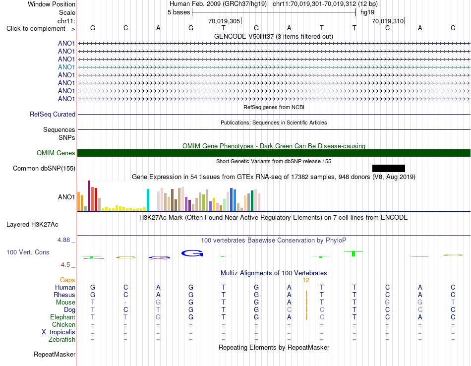The width and height of the screenshot is (471, 366).
Task: Click the chr11: ruler label
Action: (x=66, y=21)
